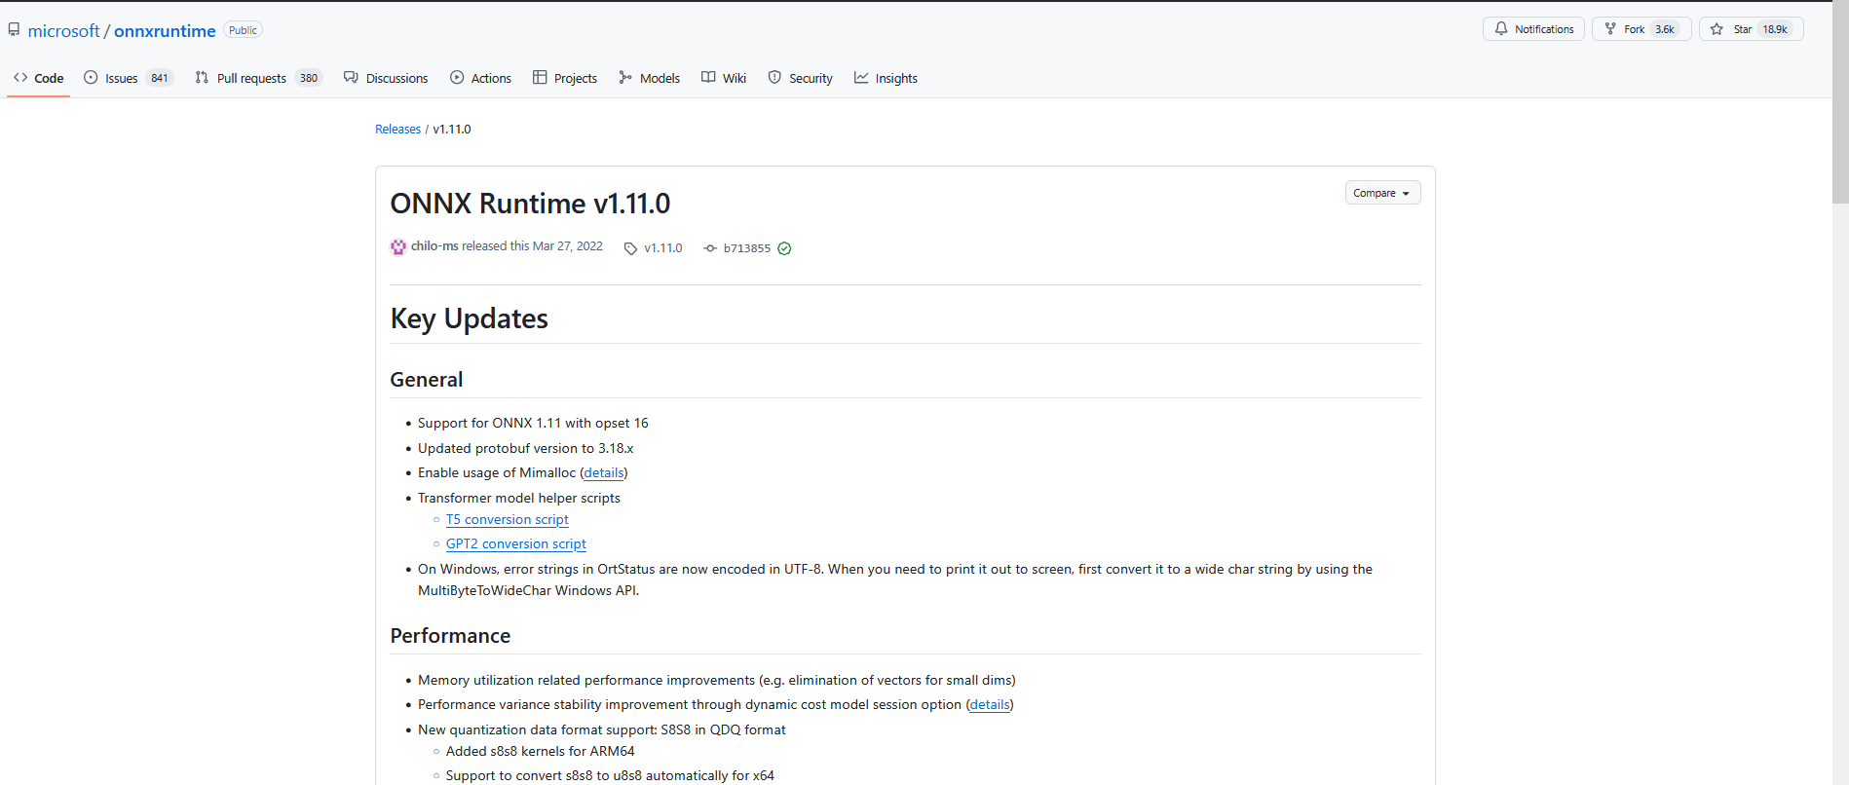Click the Pull requests branch icon

tap(202, 77)
